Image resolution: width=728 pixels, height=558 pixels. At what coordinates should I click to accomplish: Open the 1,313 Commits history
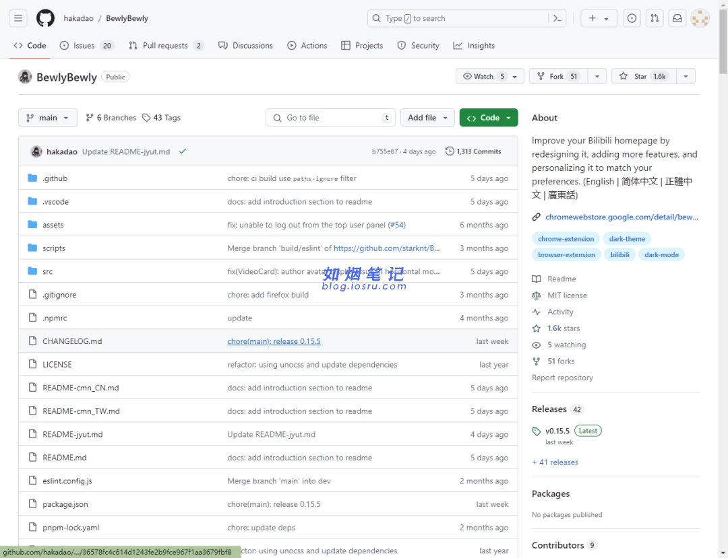[x=473, y=151]
